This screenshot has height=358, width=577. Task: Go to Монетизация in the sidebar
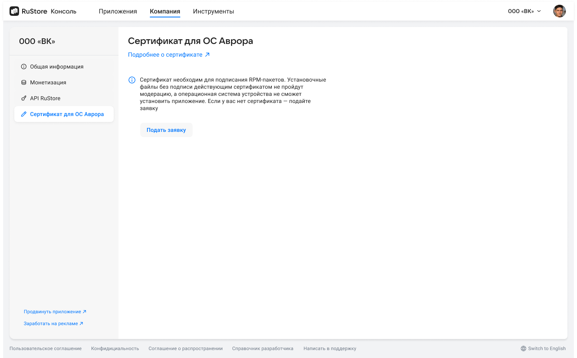click(x=48, y=82)
